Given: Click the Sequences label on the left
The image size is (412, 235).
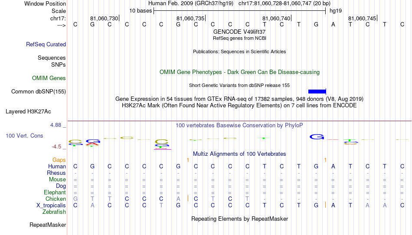Looking at the screenshot, I should coord(52,58).
